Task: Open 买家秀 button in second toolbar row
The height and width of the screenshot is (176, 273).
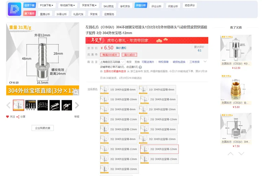Action: tap(94, 14)
